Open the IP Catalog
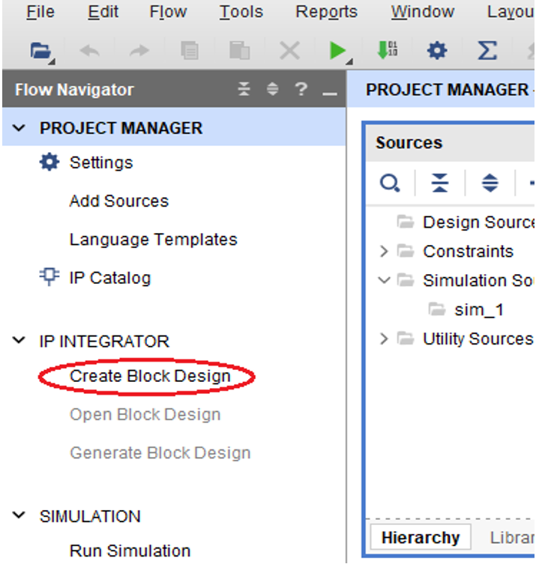Viewport: 536px width, 564px height. [109, 278]
